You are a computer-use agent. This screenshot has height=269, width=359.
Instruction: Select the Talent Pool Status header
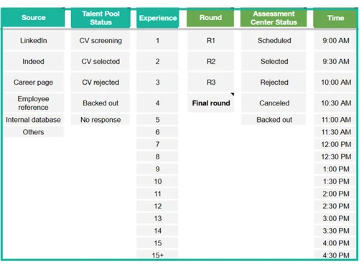(101, 18)
